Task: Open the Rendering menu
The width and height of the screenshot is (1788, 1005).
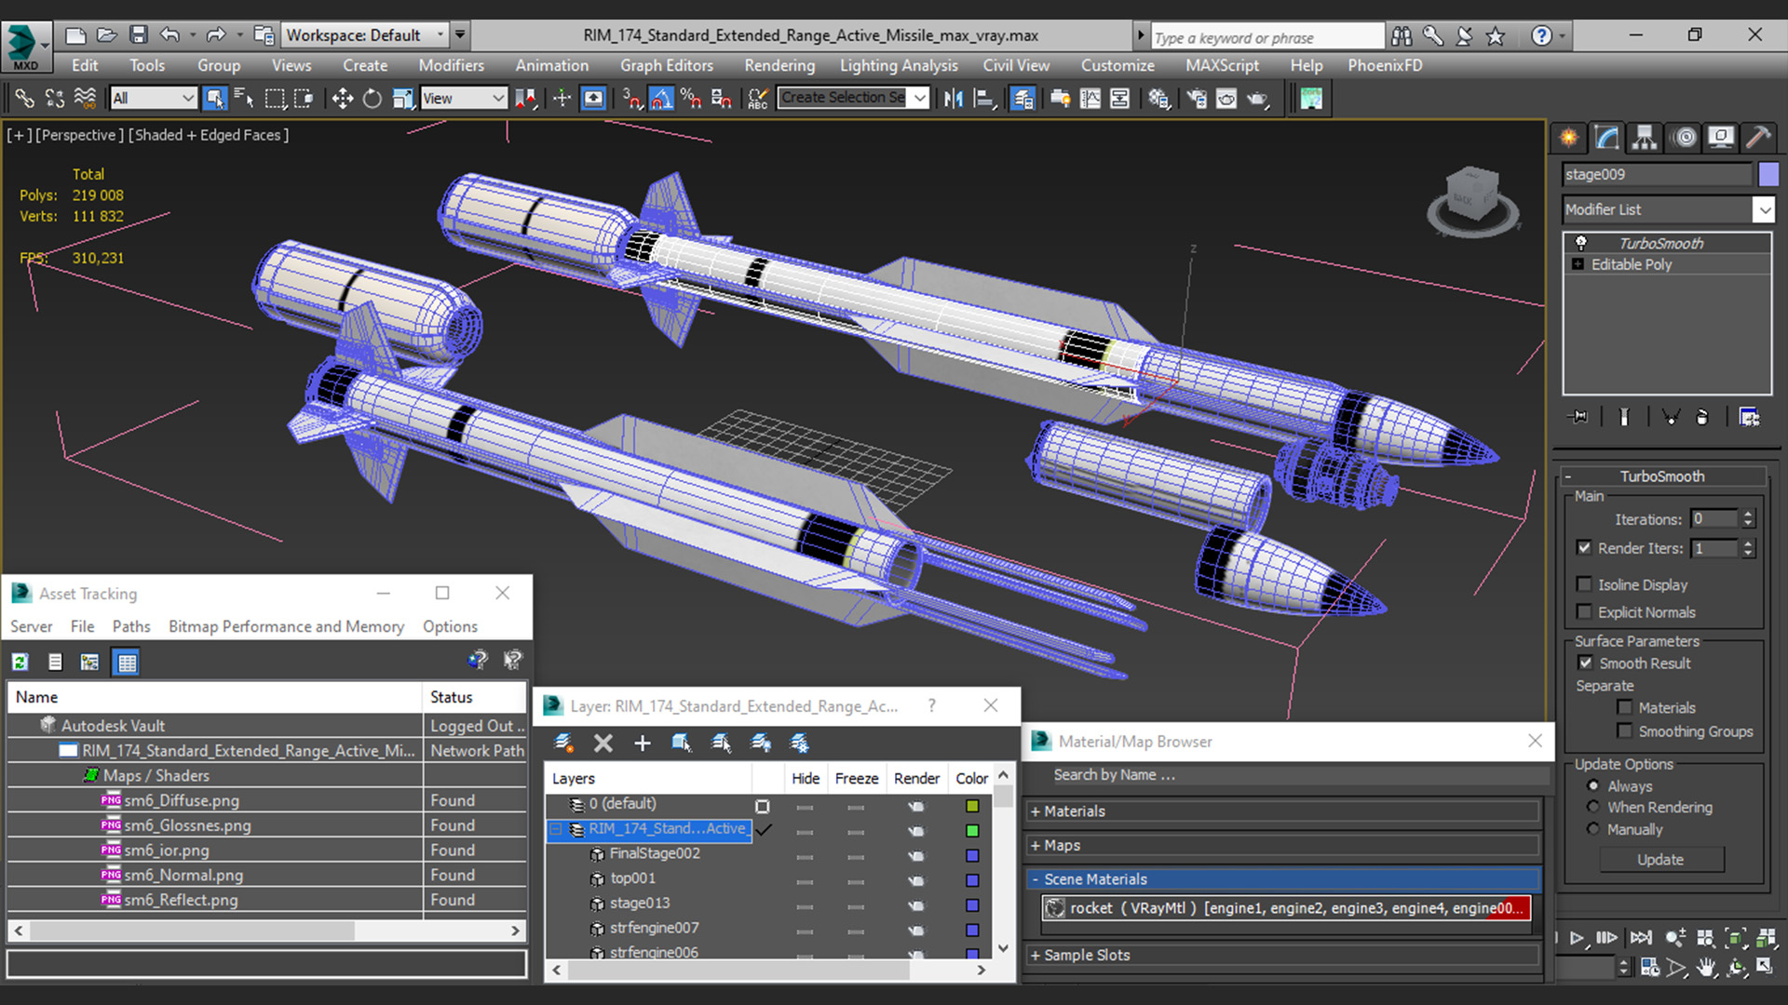Action: click(779, 65)
